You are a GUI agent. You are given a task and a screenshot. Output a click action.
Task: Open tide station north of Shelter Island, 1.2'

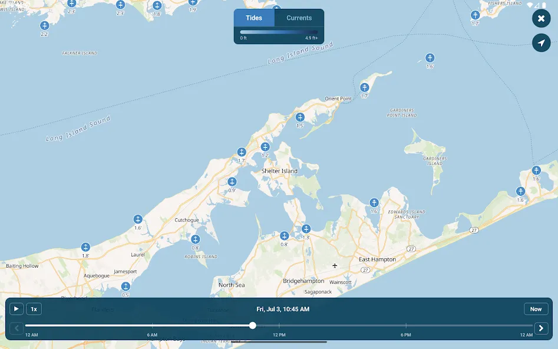coord(265,147)
